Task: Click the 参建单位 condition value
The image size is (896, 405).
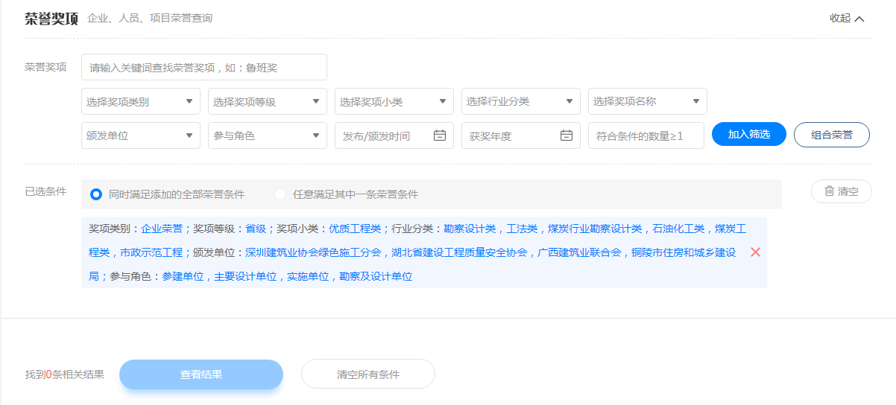Action: click(183, 276)
